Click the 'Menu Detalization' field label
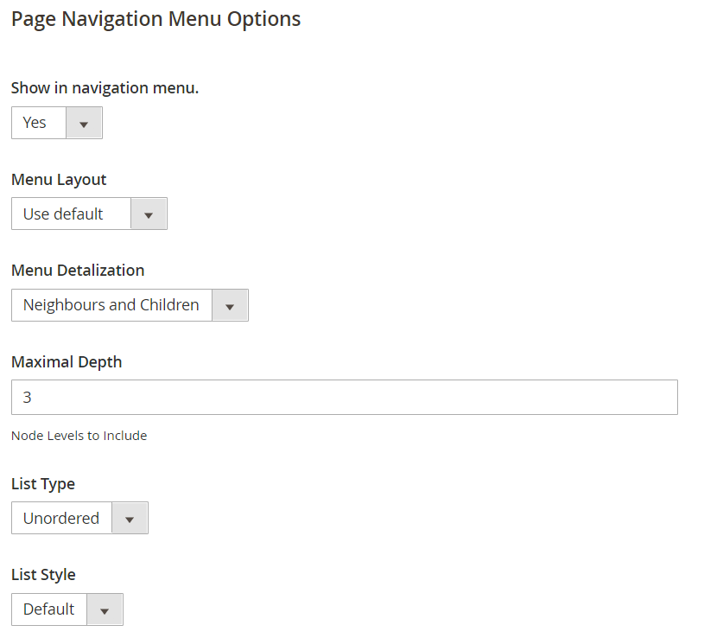The image size is (704, 638). 78,271
